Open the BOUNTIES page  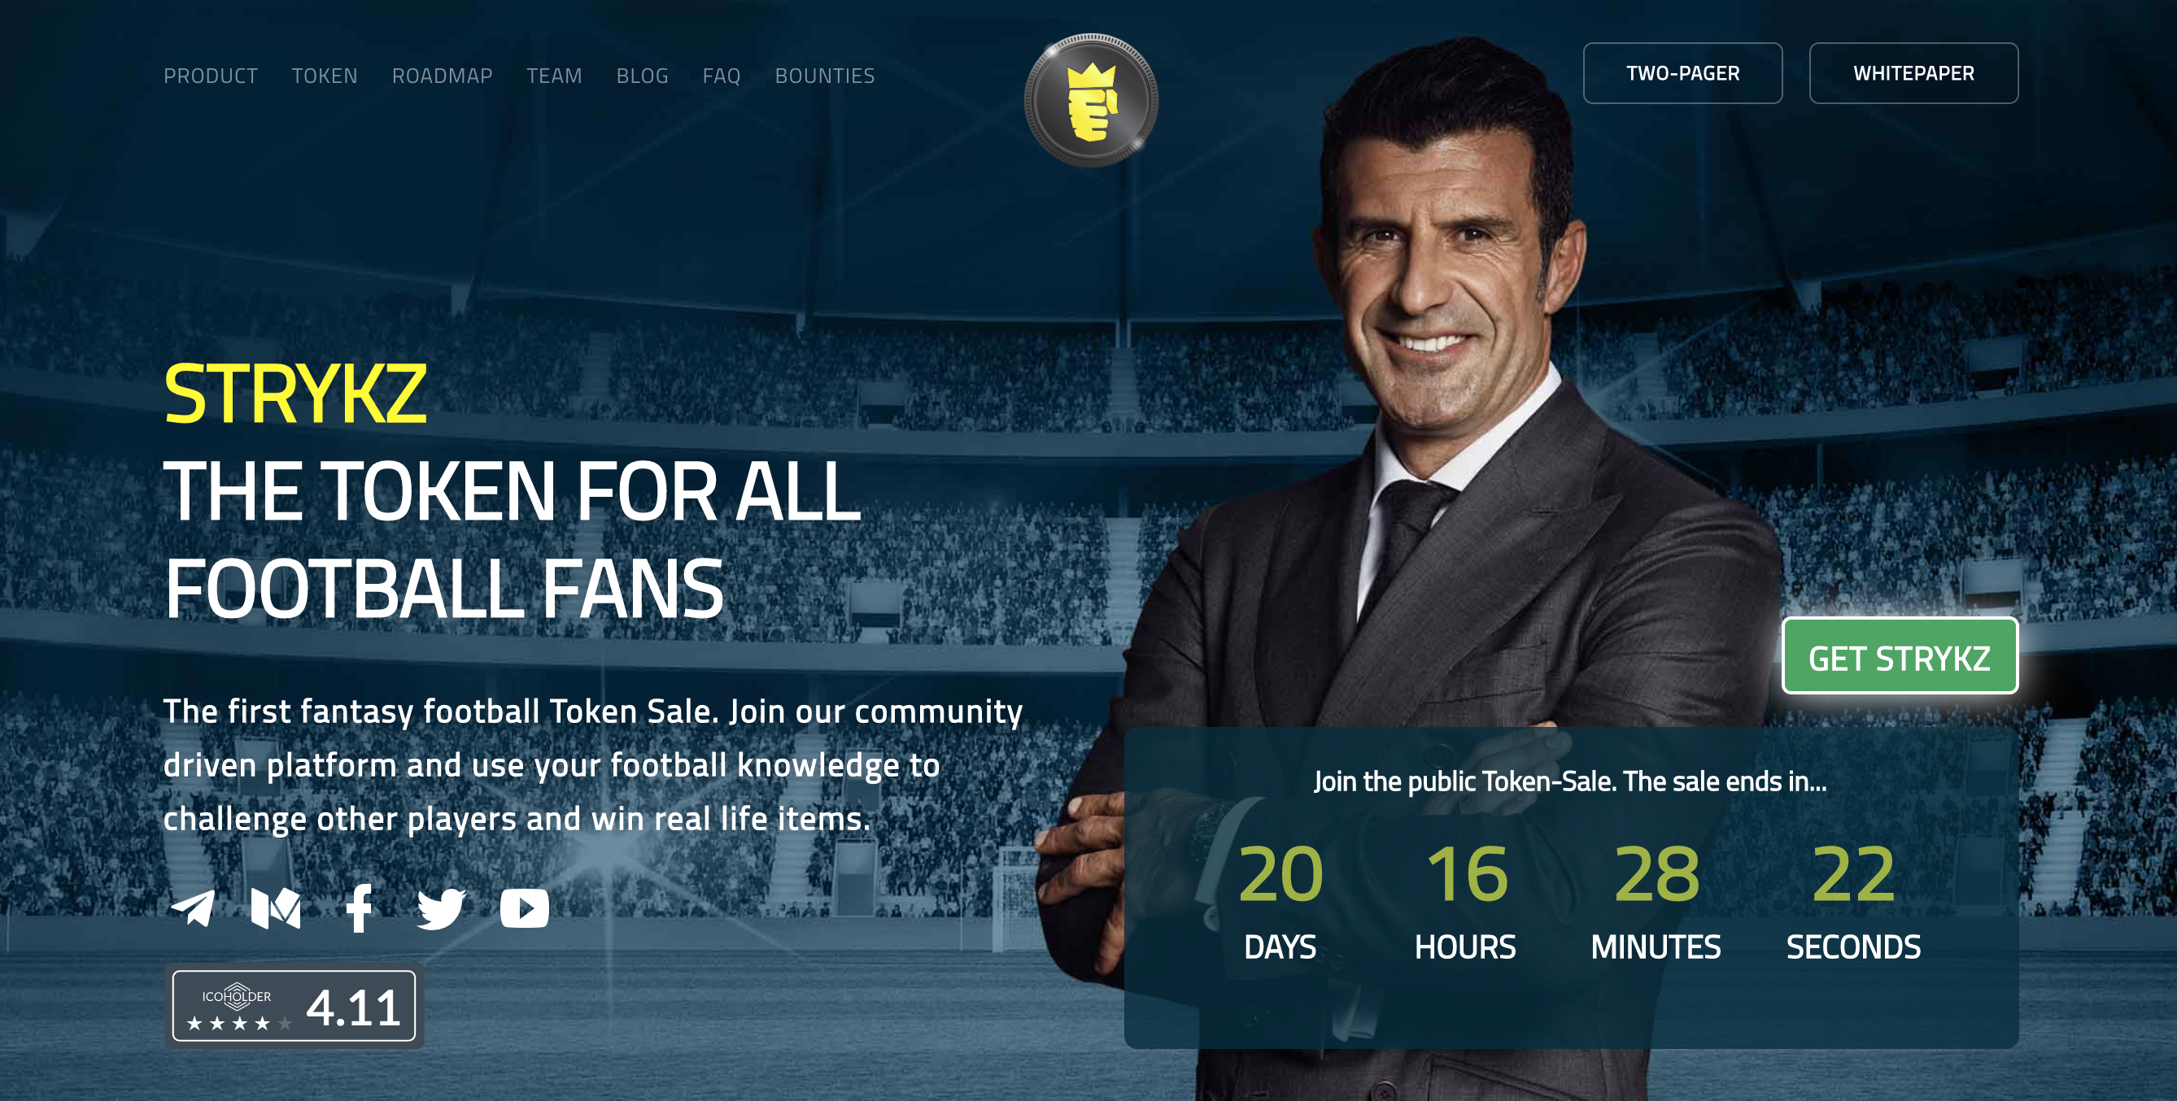(825, 76)
